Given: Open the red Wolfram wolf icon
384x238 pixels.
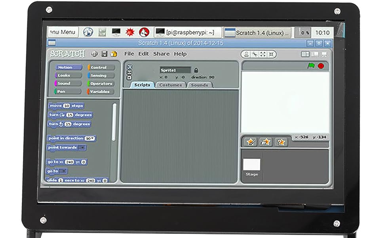Looking at the screenshot, I should [144, 32].
